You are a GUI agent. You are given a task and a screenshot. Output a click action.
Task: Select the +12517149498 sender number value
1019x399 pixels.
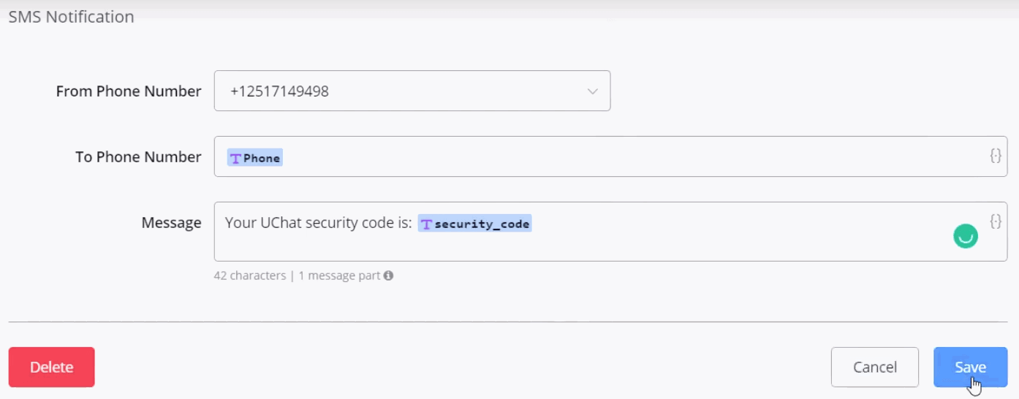(279, 91)
